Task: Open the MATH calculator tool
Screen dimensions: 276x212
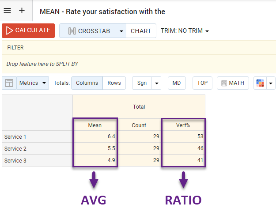Action: pos(233,83)
